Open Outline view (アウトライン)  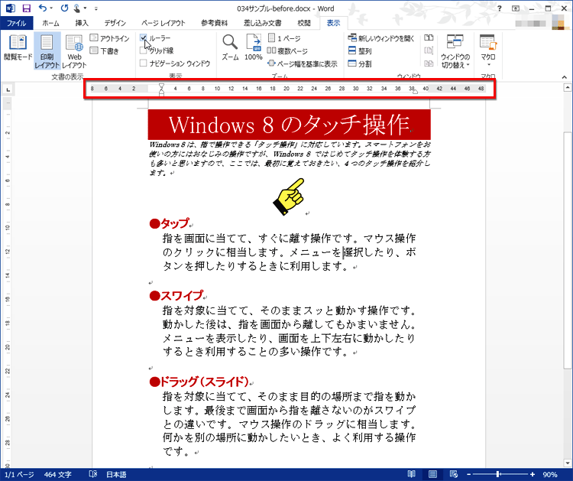click(x=109, y=38)
